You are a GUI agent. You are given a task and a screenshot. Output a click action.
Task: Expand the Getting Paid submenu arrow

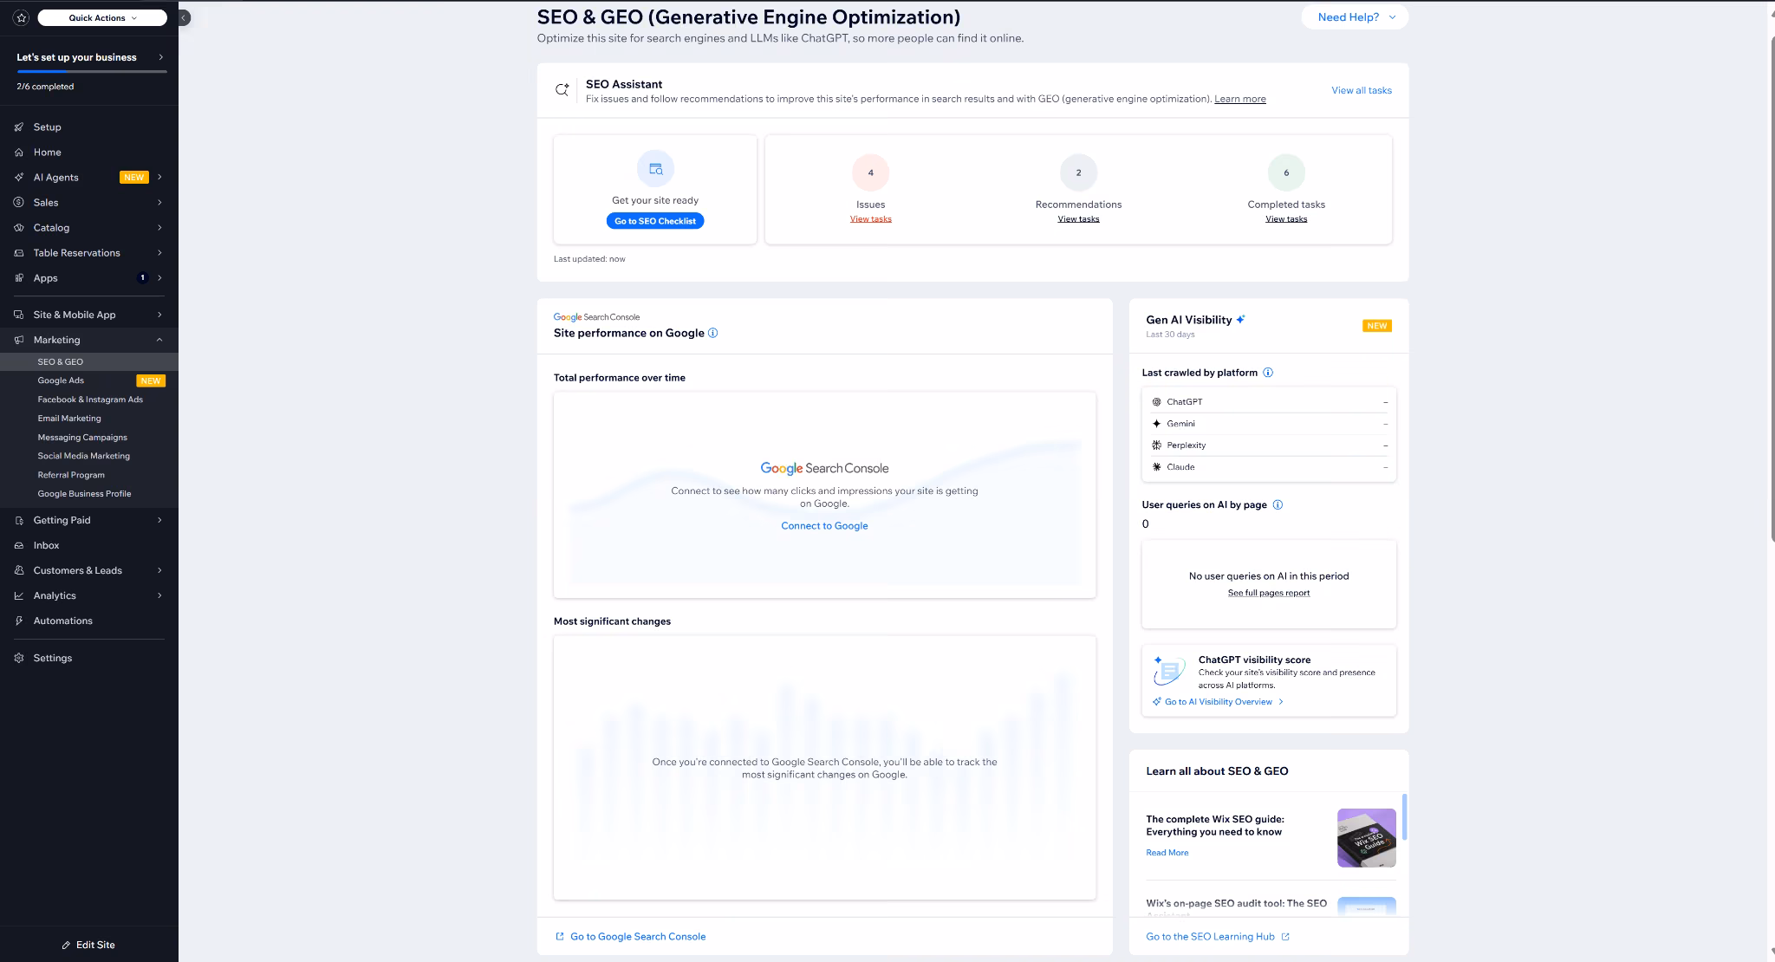159,520
